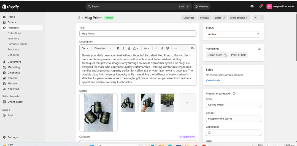This screenshot has width=297, height=146.
Task: Insert image using description toolbar icon
Action: 162,48
